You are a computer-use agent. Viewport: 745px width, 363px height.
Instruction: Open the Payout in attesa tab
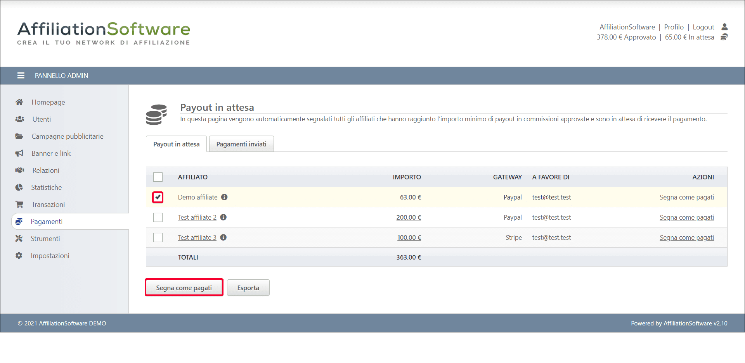(x=176, y=144)
